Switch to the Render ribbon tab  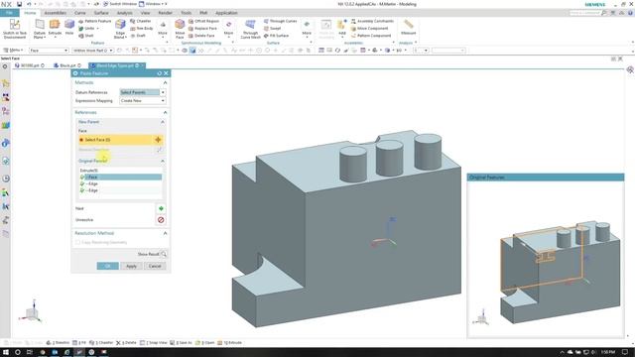[x=165, y=13]
